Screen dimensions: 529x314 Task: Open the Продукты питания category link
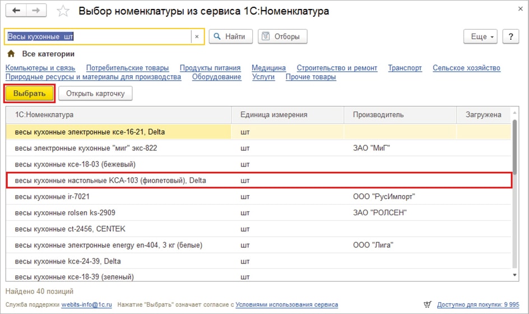click(x=210, y=68)
